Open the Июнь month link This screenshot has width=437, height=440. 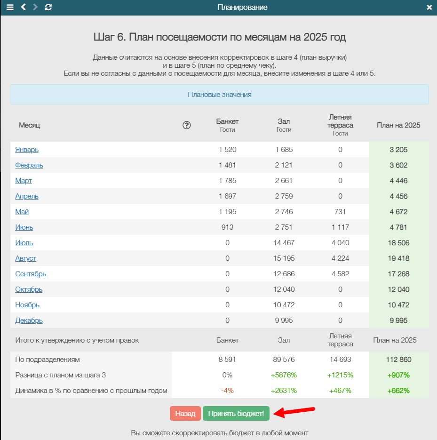click(x=24, y=227)
